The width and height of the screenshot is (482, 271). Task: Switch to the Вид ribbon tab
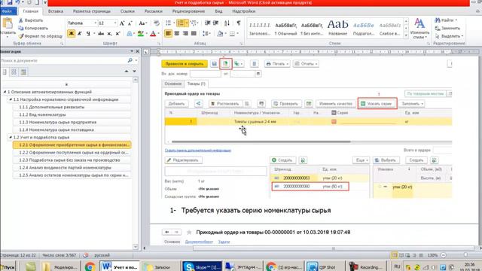(x=218, y=11)
